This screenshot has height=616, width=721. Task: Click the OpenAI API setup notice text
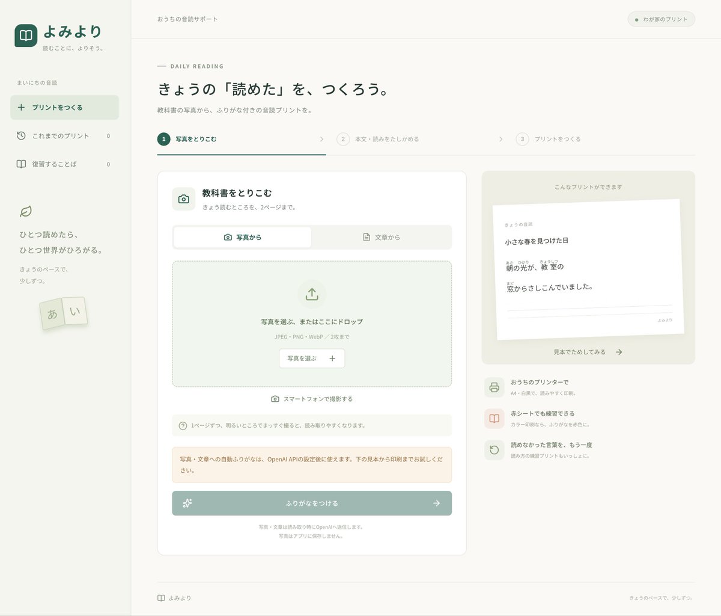coord(312,465)
